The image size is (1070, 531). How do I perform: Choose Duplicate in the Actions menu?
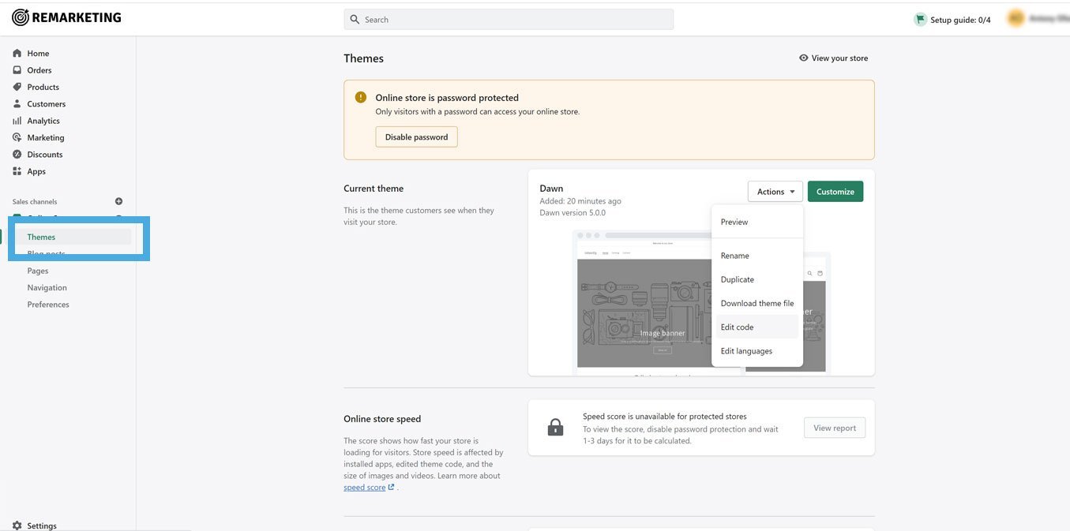pos(737,280)
